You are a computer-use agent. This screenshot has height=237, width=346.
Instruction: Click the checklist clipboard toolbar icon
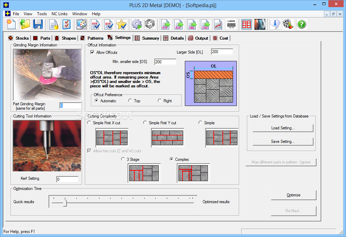point(66,24)
